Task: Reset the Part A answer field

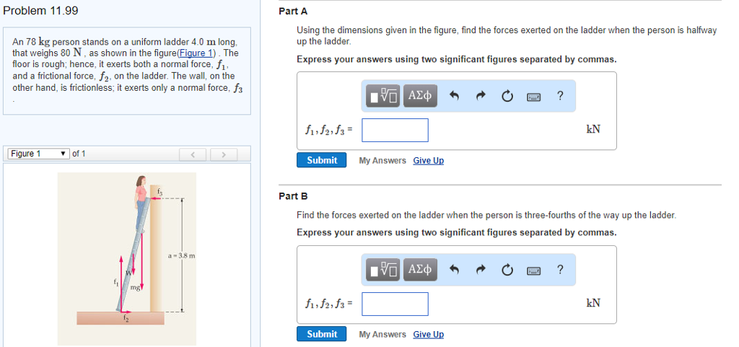Action: (x=507, y=96)
